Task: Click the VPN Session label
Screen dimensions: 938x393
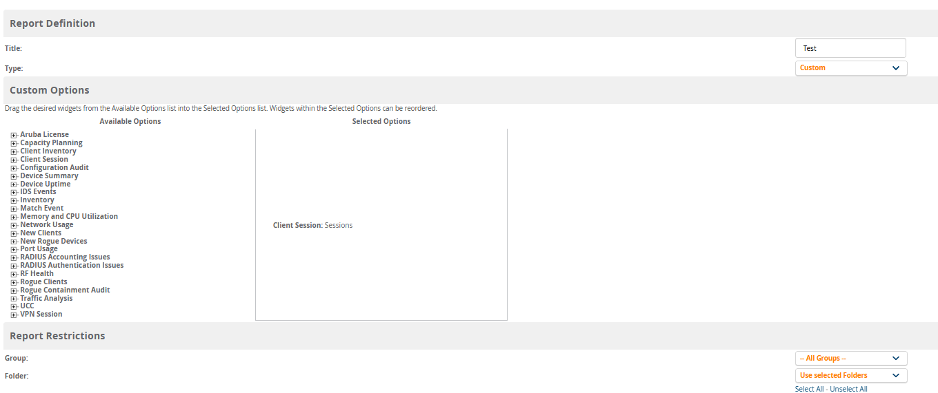Action: point(41,314)
